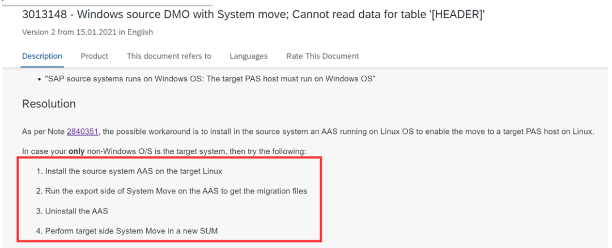Click the version info line 'Version 2 from 15.01.2021'
This screenshot has width=612, height=248.
pos(87,32)
